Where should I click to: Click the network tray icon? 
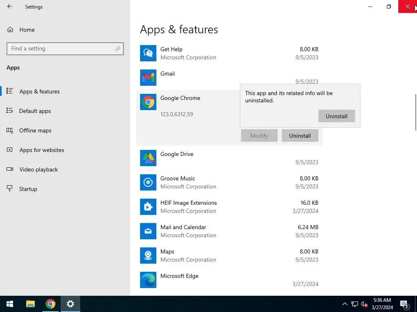pyautogui.click(x=355, y=304)
